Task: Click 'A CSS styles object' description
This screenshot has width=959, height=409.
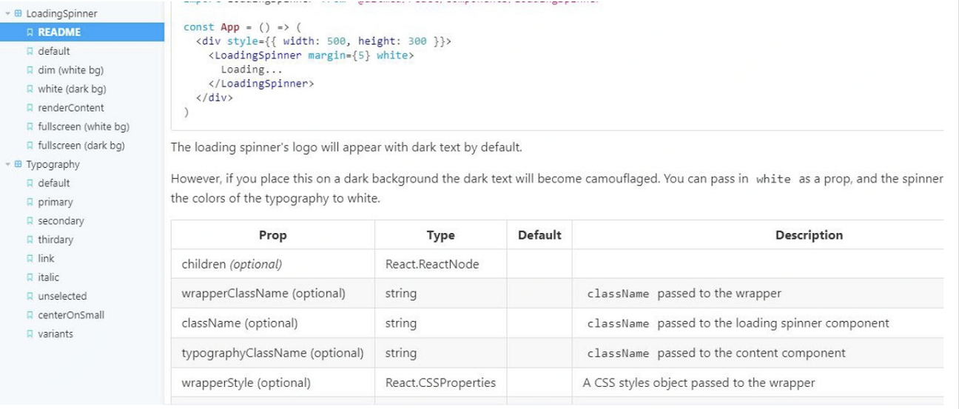Action: pyautogui.click(x=699, y=383)
